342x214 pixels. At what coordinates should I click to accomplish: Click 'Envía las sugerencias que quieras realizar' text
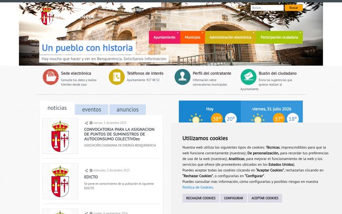point(275,82)
